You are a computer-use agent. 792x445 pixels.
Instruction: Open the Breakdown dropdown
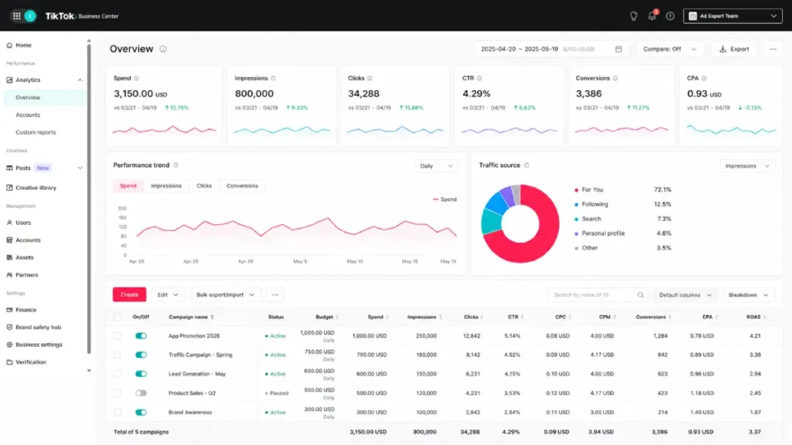748,295
